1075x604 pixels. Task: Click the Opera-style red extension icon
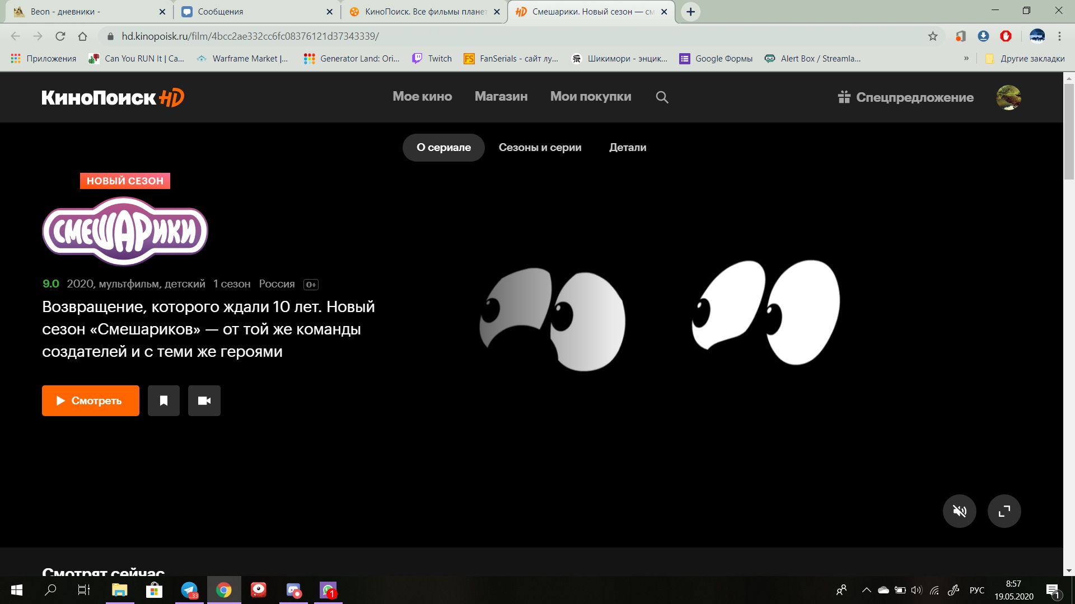(1006, 36)
